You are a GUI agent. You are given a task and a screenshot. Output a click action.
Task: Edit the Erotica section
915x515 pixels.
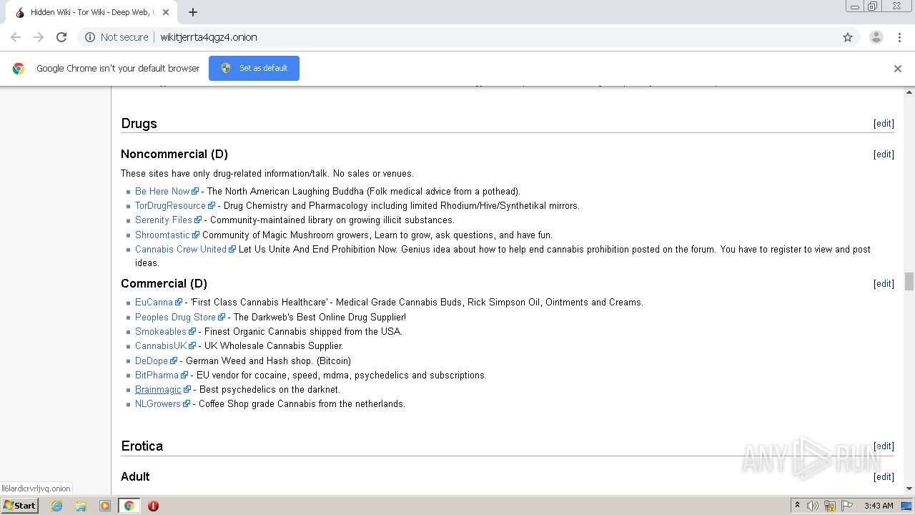(x=884, y=446)
